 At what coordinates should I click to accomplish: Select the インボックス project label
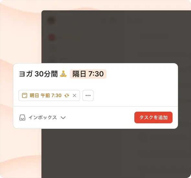click(x=43, y=117)
